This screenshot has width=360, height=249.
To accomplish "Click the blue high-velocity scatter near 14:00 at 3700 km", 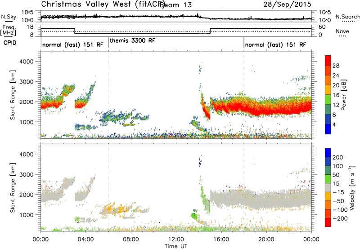I will pyautogui.click(x=200, y=160).
